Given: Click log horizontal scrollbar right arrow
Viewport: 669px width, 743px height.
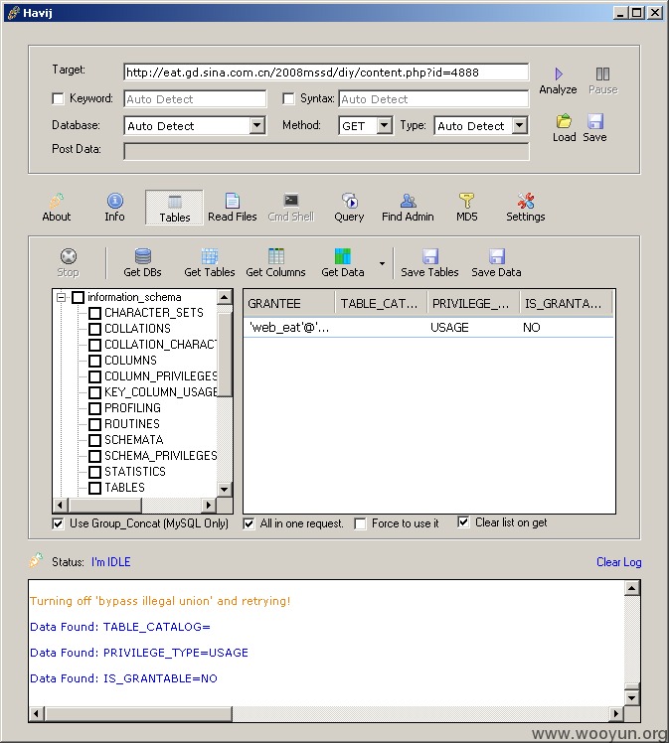Looking at the screenshot, I should [616, 713].
